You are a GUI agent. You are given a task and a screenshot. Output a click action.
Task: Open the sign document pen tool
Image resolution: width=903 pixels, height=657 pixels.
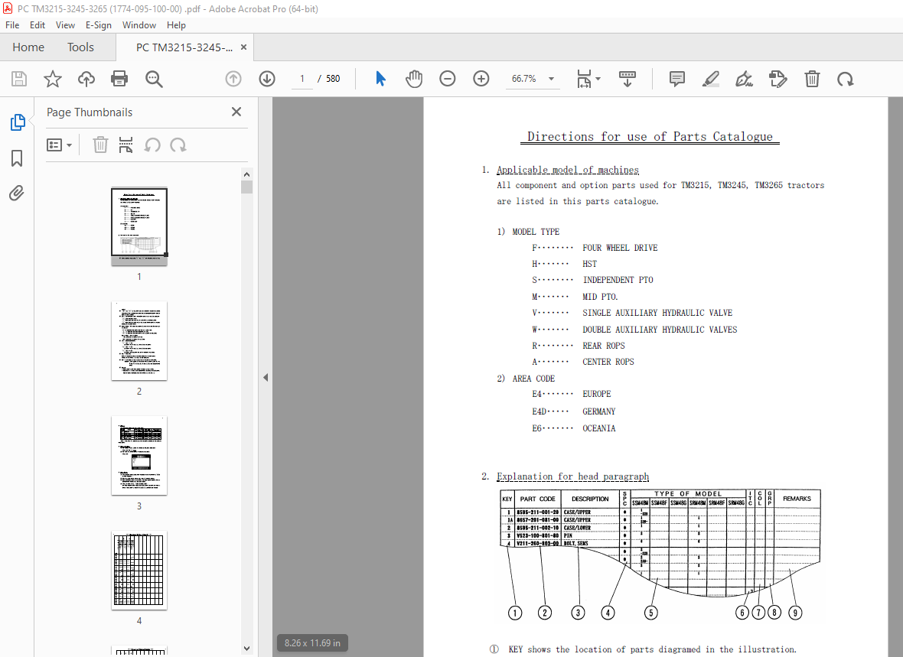coord(744,79)
